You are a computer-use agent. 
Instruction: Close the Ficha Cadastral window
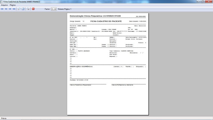tap(209, 1)
